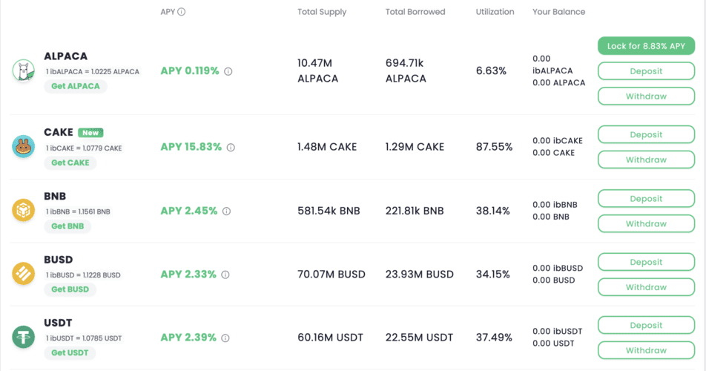Open the Get BNB link

[x=67, y=226]
